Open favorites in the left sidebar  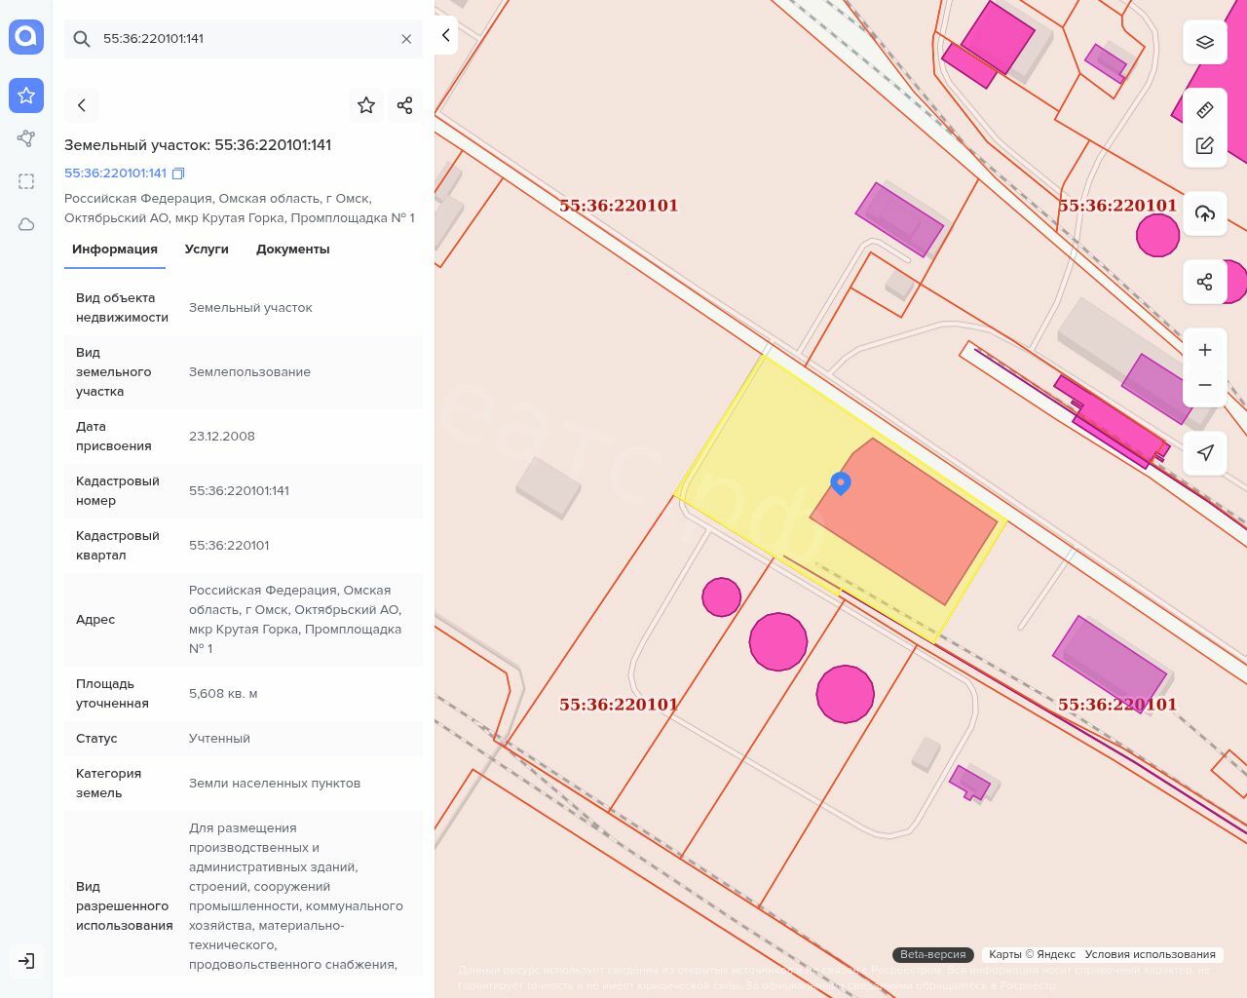pos(26,96)
